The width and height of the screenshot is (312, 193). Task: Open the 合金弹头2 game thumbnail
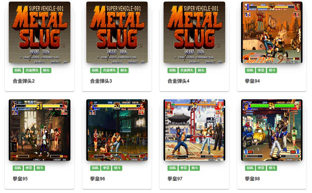tap(39, 32)
